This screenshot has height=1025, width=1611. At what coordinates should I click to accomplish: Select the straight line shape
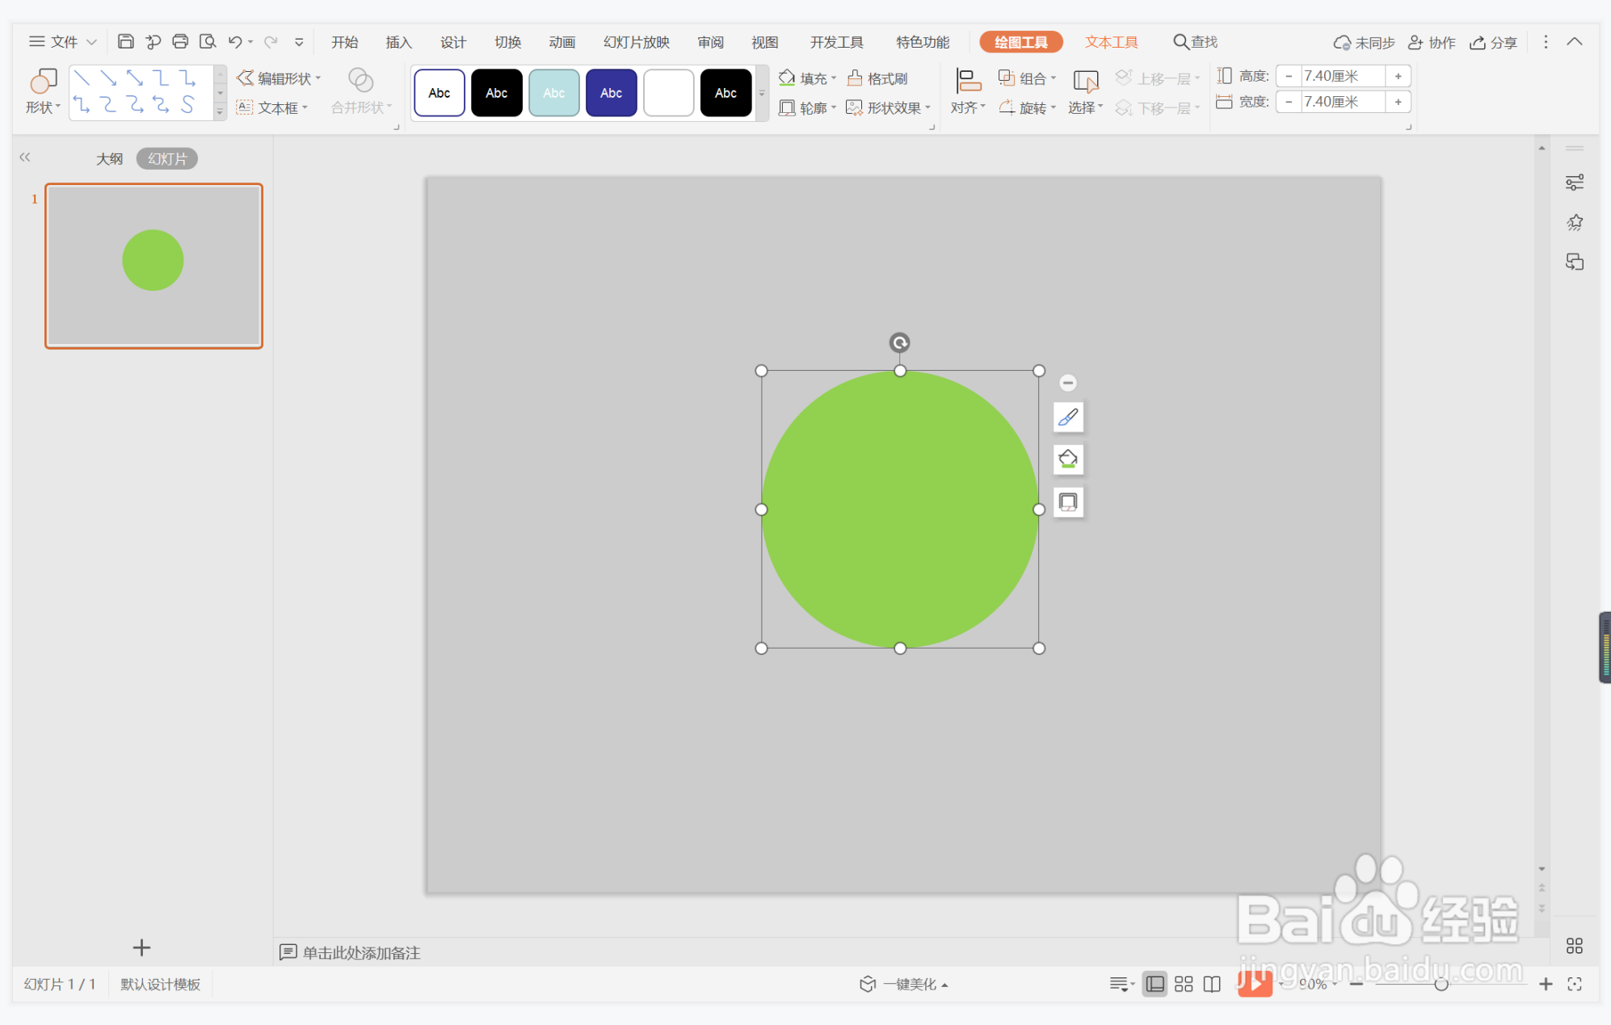pos(82,78)
